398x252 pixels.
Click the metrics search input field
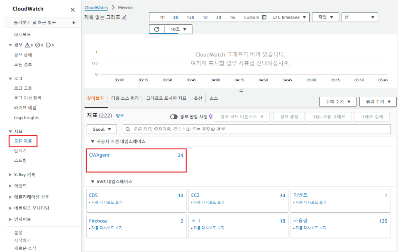(257, 129)
